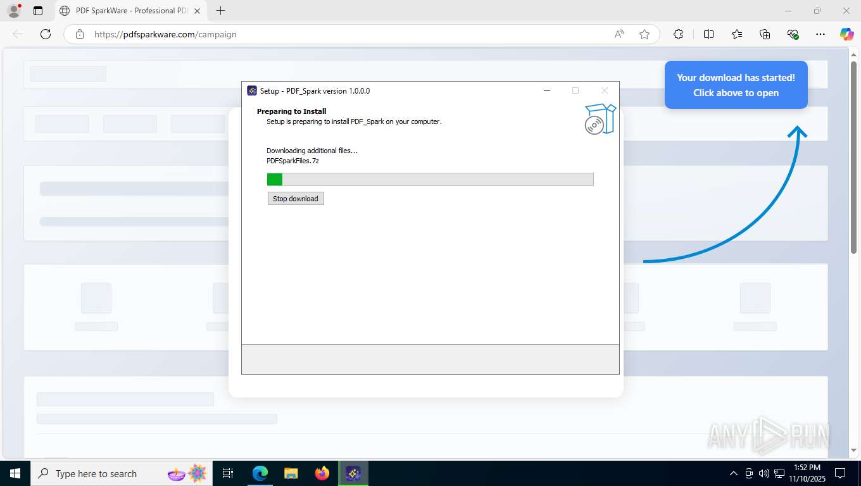Click the PDF_Spark setup title icon
861x486 pixels.
pos(252,90)
